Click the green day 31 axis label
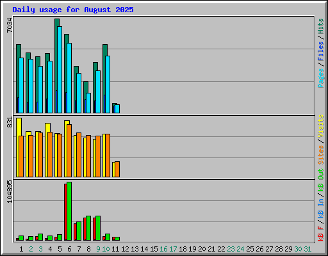The height and width of the screenshot is (256, 328). click(307, 249)
